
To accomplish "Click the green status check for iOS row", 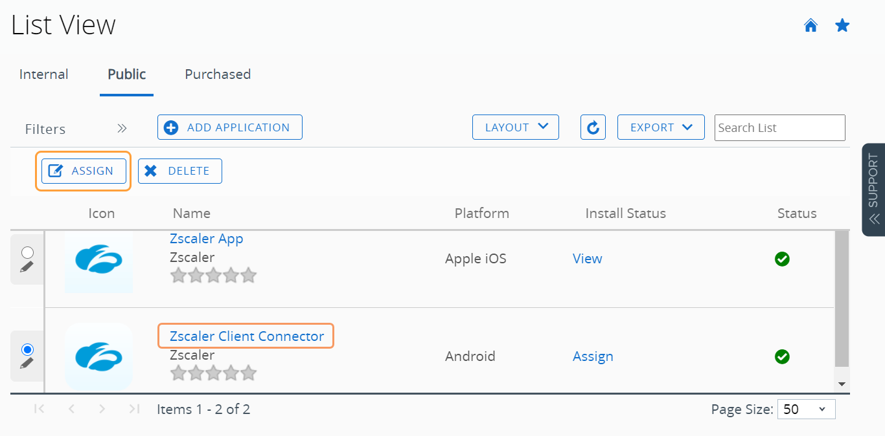I will point(782,259).
